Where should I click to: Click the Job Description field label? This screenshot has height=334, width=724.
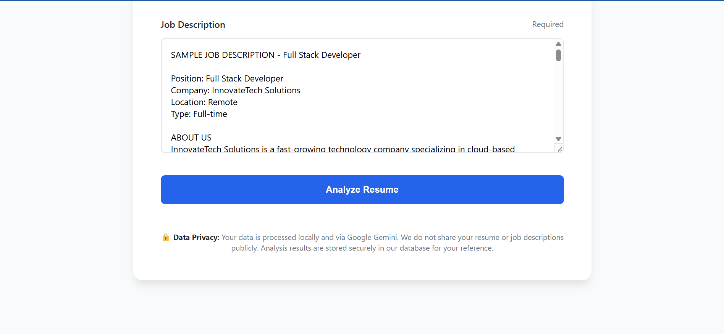[193, 25]
